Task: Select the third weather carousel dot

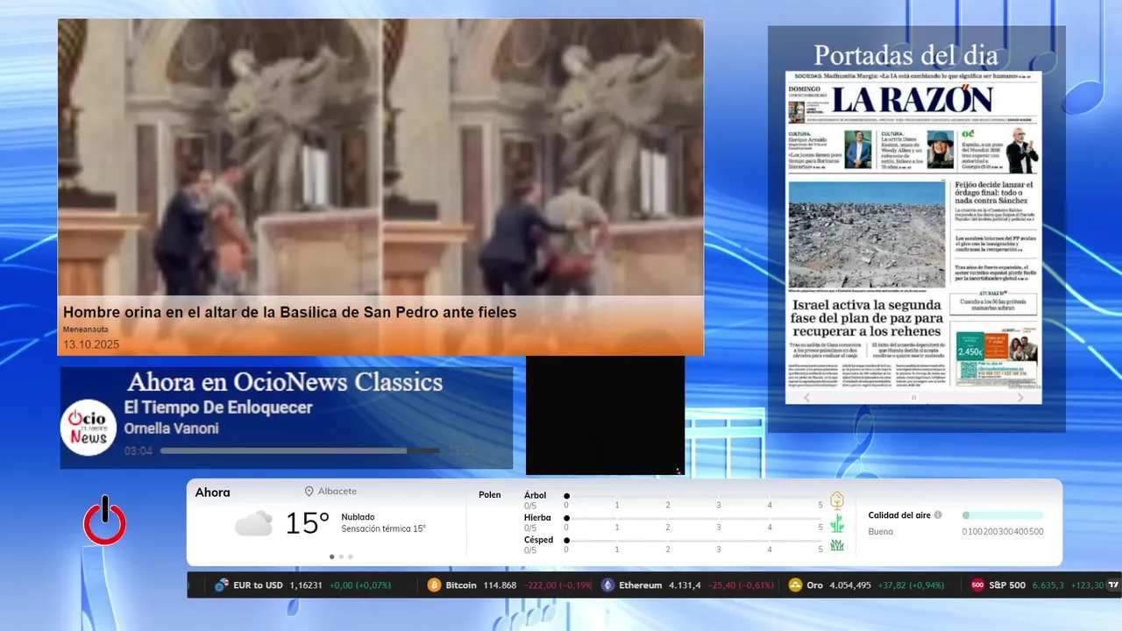Action: (351, 557)
